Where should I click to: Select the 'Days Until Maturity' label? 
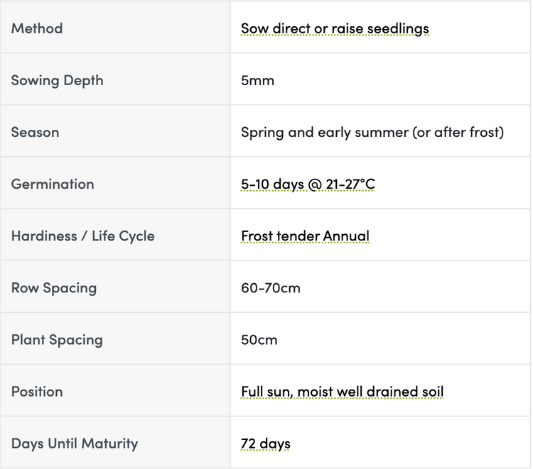[x=75, y=443]
